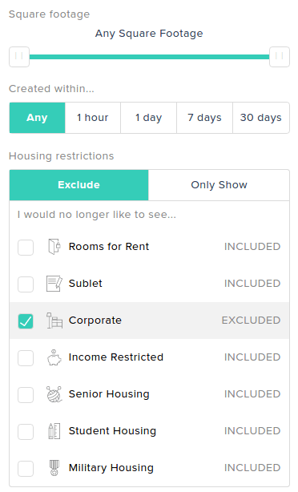This screenshot has width=298, height=492.
Task: Click the Any created-within option
Action: pos(37,118)
